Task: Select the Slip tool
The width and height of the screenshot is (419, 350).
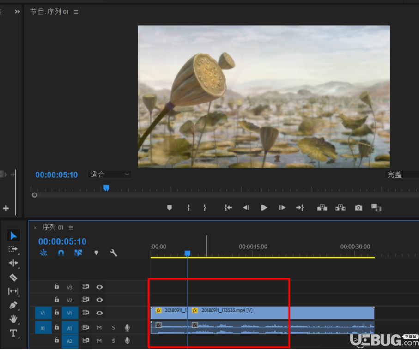Action: click(13, 291)
